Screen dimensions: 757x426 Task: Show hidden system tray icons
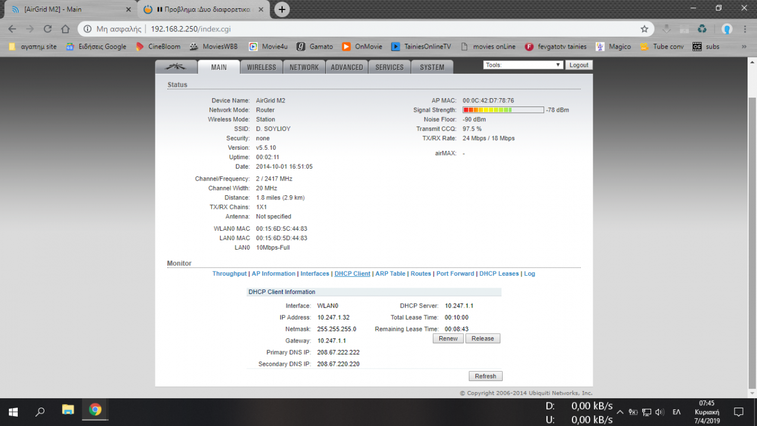coord(620,412)
